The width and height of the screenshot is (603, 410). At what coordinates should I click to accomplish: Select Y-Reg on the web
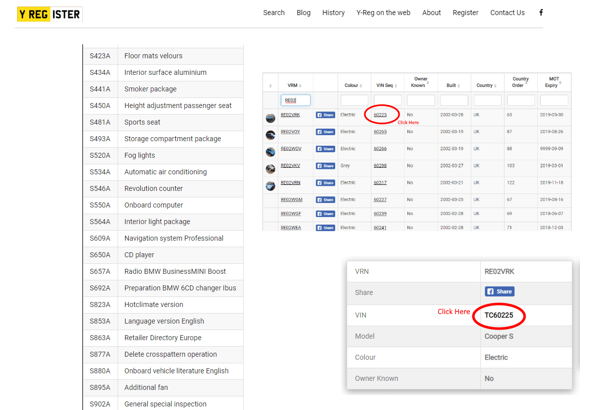pos(383,13)
